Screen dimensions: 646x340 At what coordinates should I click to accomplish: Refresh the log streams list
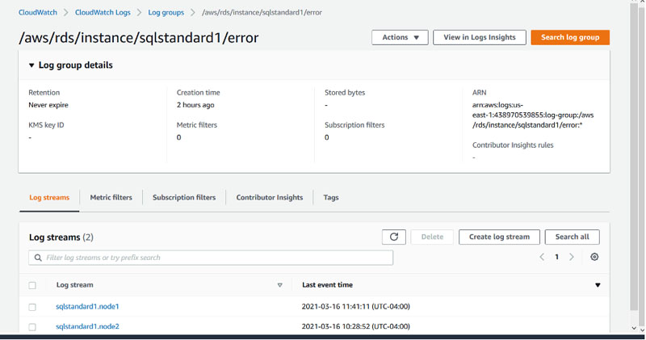point(394,237)
